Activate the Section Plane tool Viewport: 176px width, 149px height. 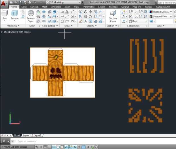pyautogui.click(x=113, y=16)
